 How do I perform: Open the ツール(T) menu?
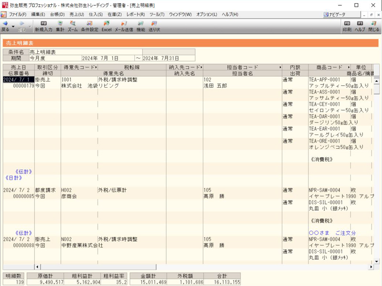click(x=157, y=15)
